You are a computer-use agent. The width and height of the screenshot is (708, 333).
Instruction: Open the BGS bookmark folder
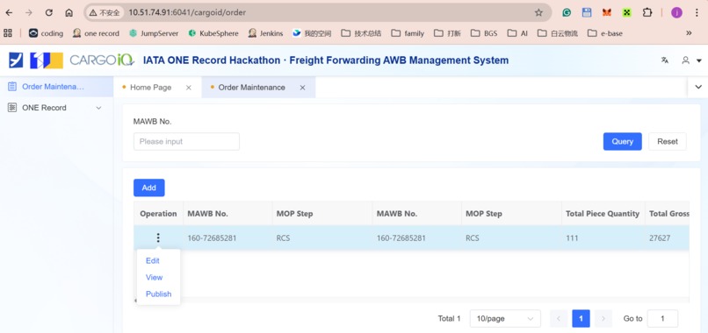click(484, 33)
